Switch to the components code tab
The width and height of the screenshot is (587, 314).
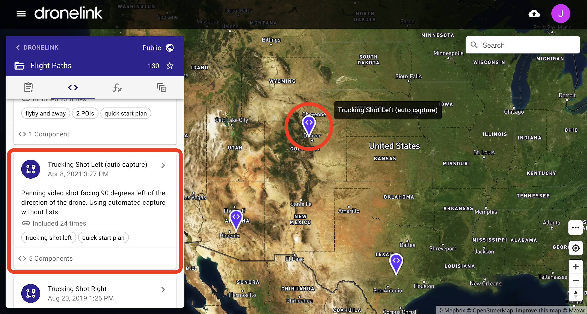tap(73, 88)
